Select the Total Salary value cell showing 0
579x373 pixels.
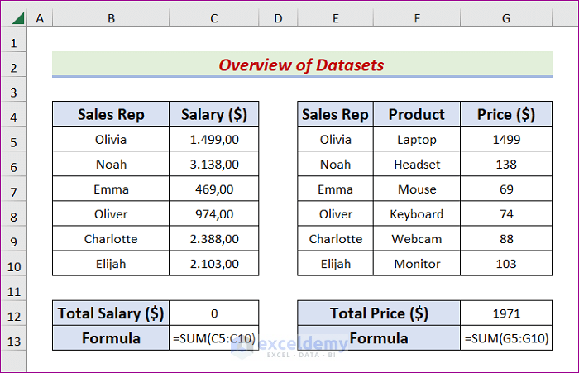click(214, 313)
